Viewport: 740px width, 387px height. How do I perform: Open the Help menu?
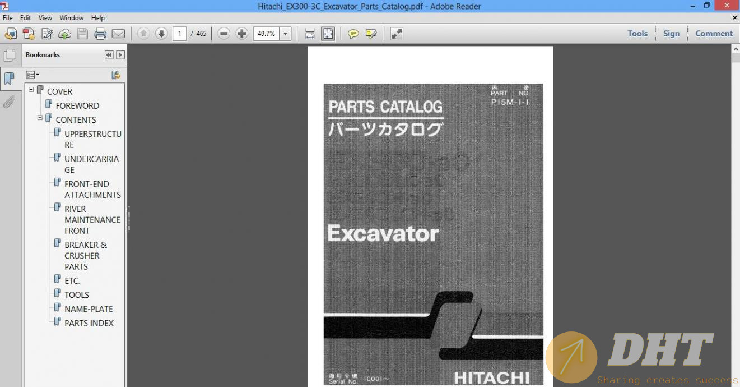pos(98,18)
